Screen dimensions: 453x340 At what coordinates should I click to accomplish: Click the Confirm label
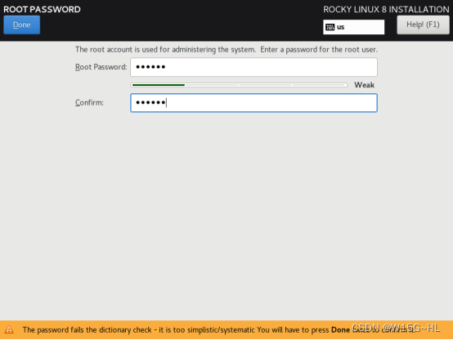click(89, 102)
